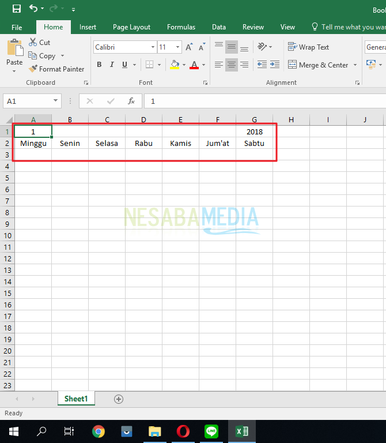
Task: Open Task View on the taskbar
Action: point(69,431)
